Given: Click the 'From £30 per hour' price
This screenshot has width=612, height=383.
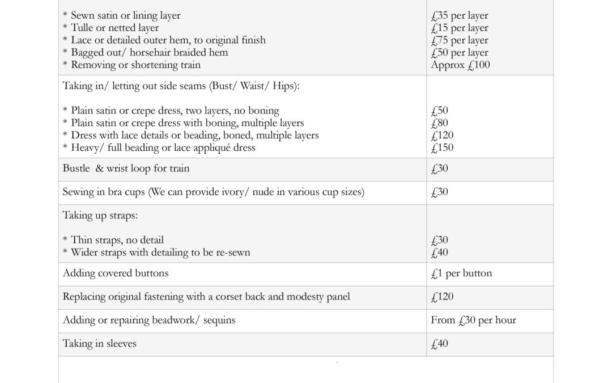Looking at the screenshot, I should pos(473,320).
